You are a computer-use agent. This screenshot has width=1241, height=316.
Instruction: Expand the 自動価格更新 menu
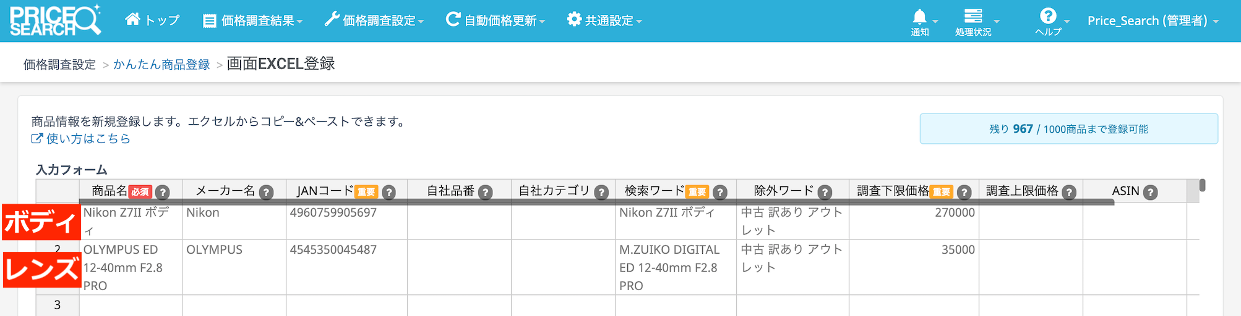496,21
